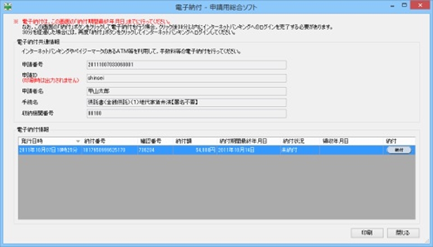Select the 確認番号 value in the highlighted row
This screenshot has width=433, height=247.
[155, 150]
